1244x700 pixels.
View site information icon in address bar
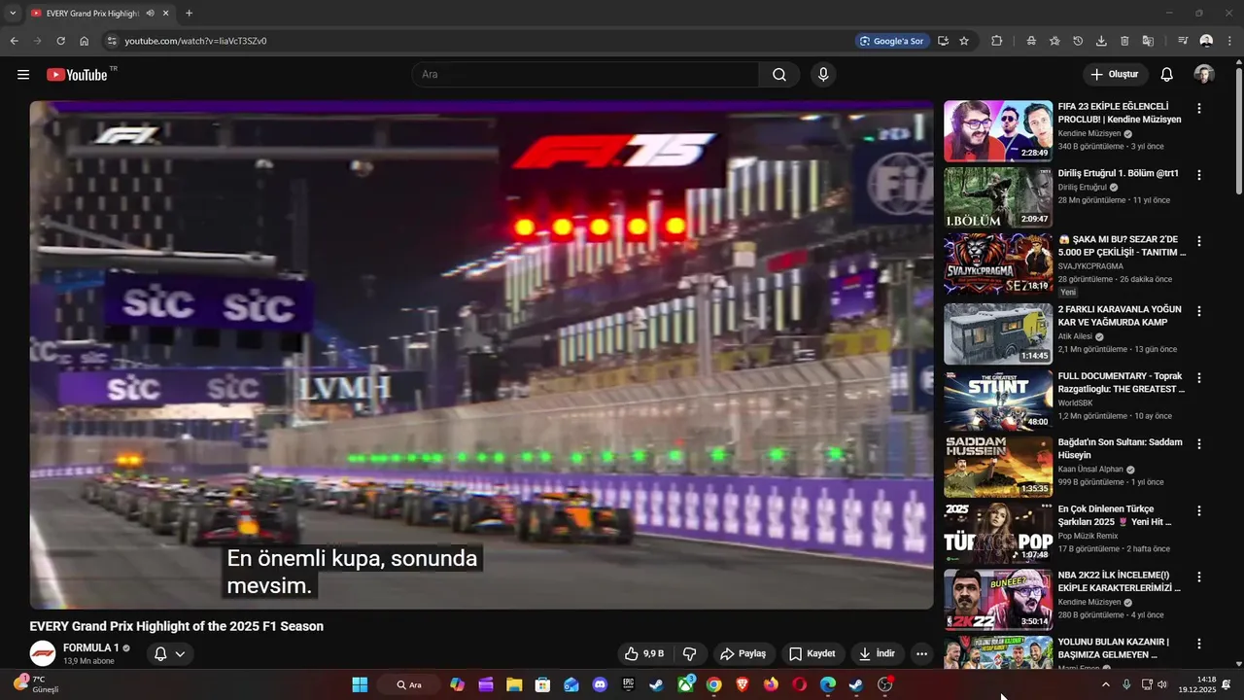(x=112, y=41)
